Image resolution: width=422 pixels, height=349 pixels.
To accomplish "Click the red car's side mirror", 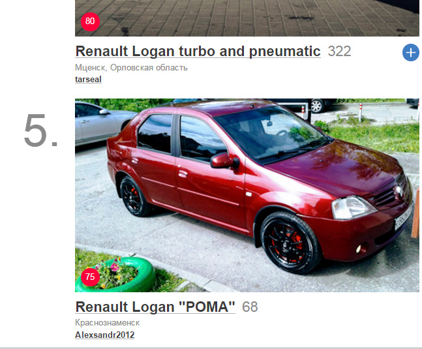I will pyautogui.click(x=225, y=160).
